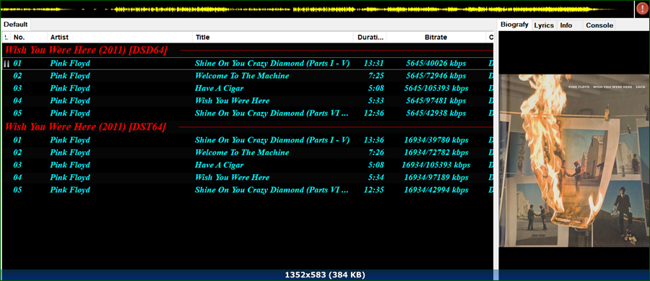This screenshot has height=281, width=650.
Task: Open the Console tab
Action: tap(599, 25)
